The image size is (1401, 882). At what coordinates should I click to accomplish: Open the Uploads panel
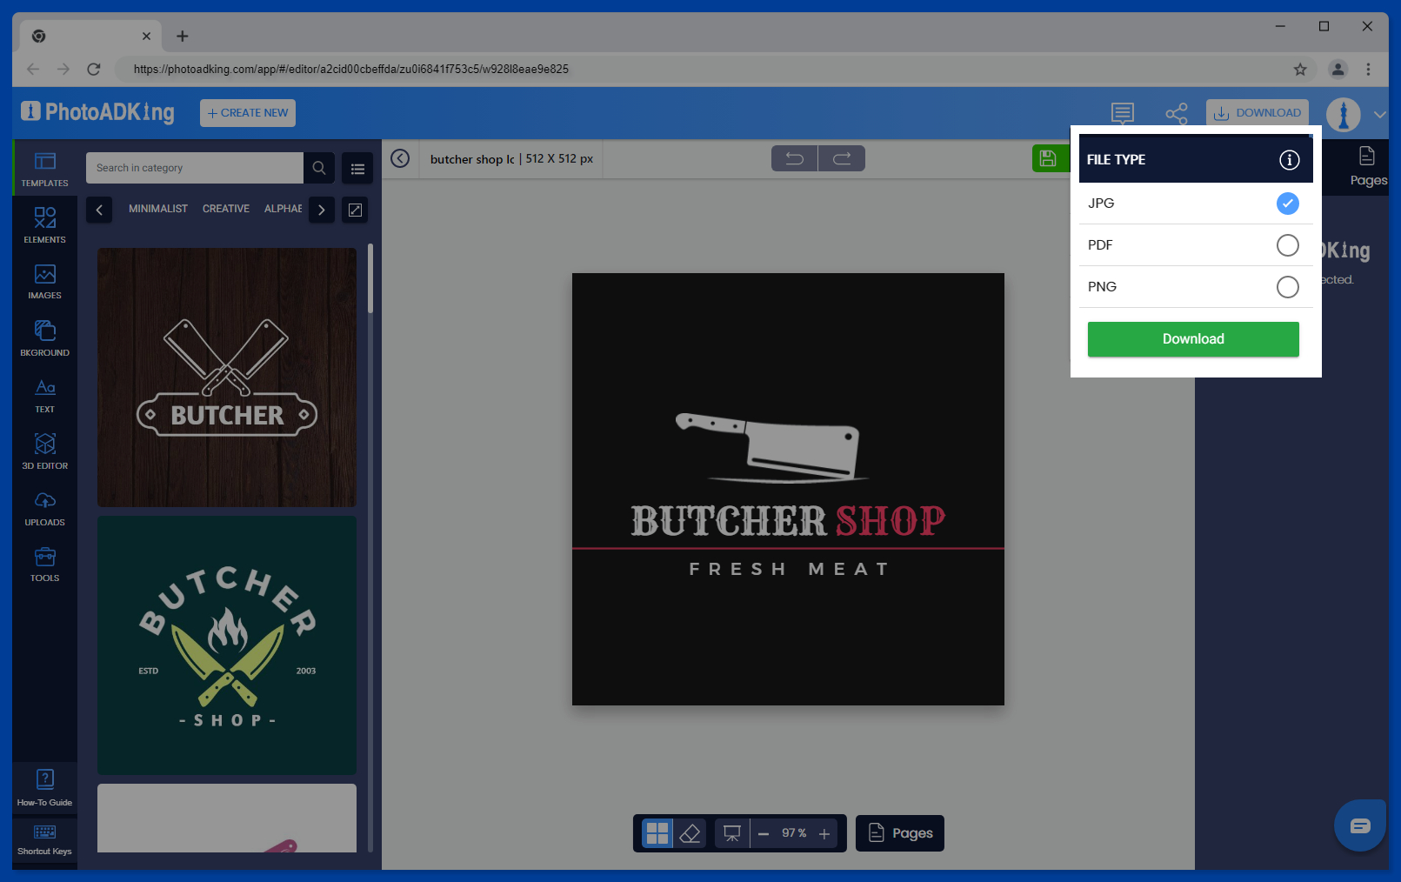point(44,507)
